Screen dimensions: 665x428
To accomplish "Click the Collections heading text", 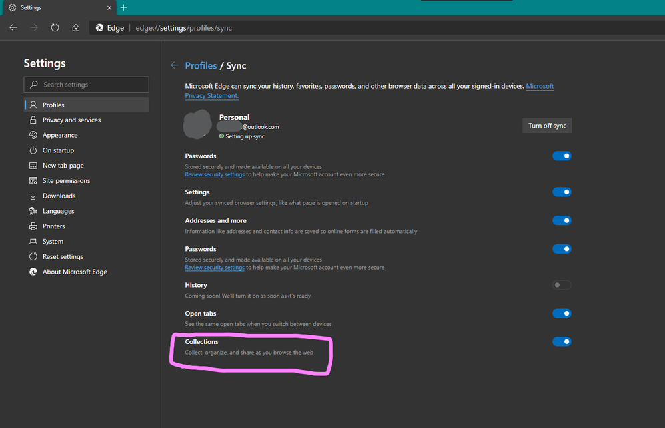I will click(x=201, y=341).
